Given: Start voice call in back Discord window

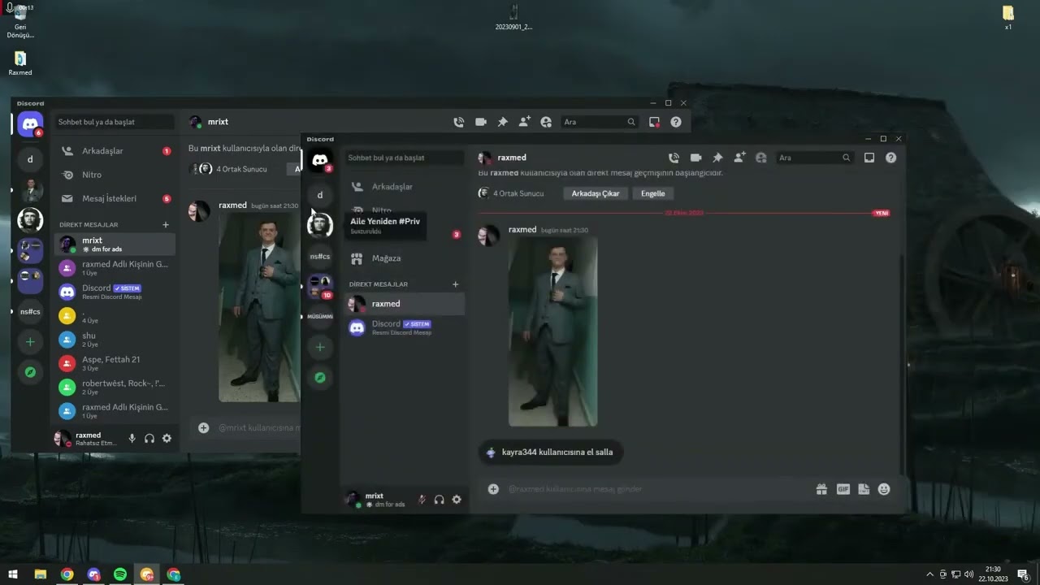Looking at the screenshot, I should tap(459, 122).
